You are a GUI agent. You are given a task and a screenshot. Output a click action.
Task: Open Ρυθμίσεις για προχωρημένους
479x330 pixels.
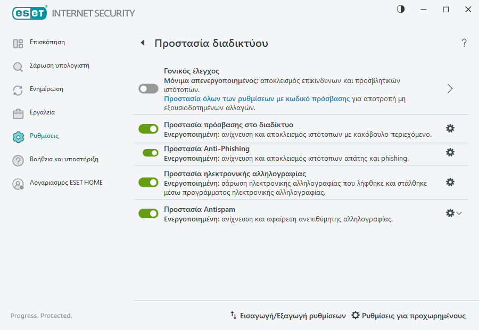point(410,315)
